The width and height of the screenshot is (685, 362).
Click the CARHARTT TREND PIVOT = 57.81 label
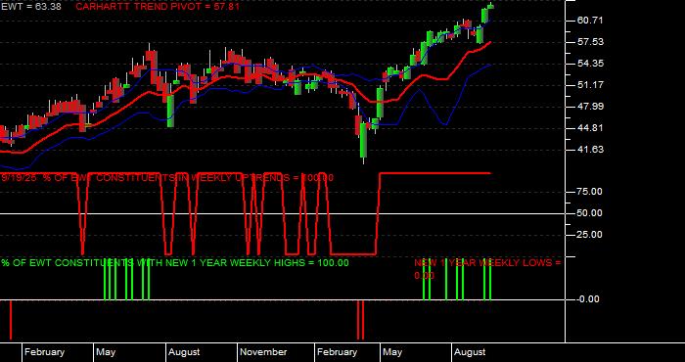tap(158, 7)
